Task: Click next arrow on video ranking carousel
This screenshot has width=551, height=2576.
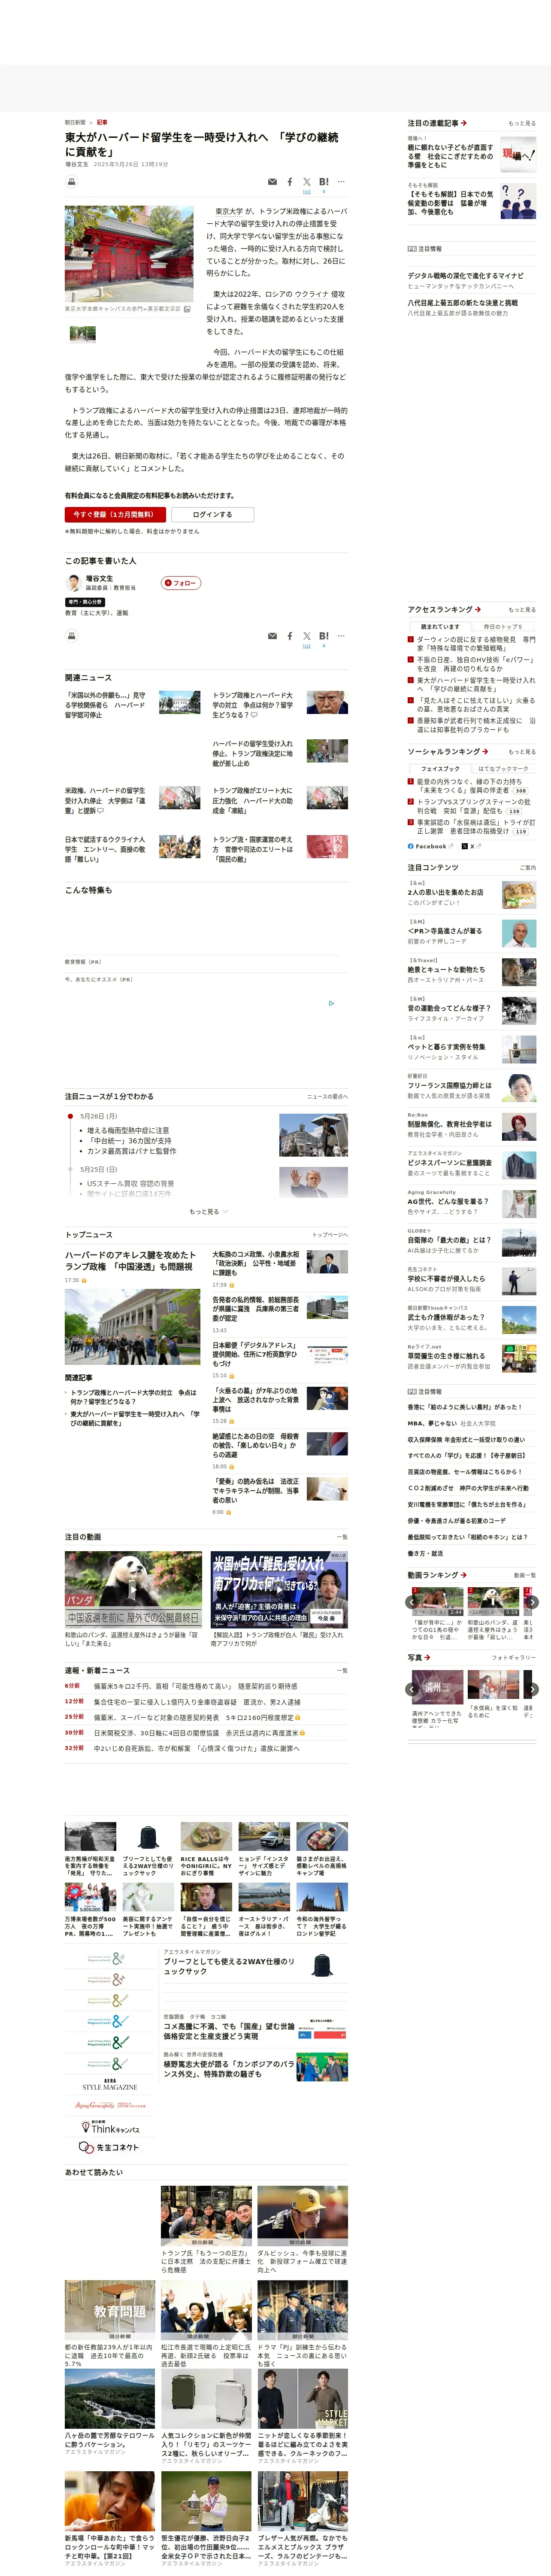Action: point(532,1602)
